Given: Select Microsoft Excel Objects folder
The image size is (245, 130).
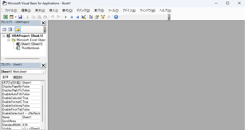Looking at the screenshot, I should (31, 40).
